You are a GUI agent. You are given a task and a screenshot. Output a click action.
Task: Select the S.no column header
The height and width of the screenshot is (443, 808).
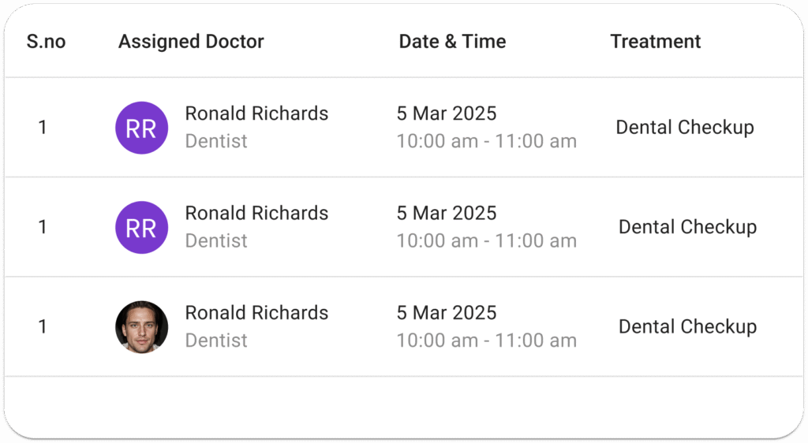point(46,41)
